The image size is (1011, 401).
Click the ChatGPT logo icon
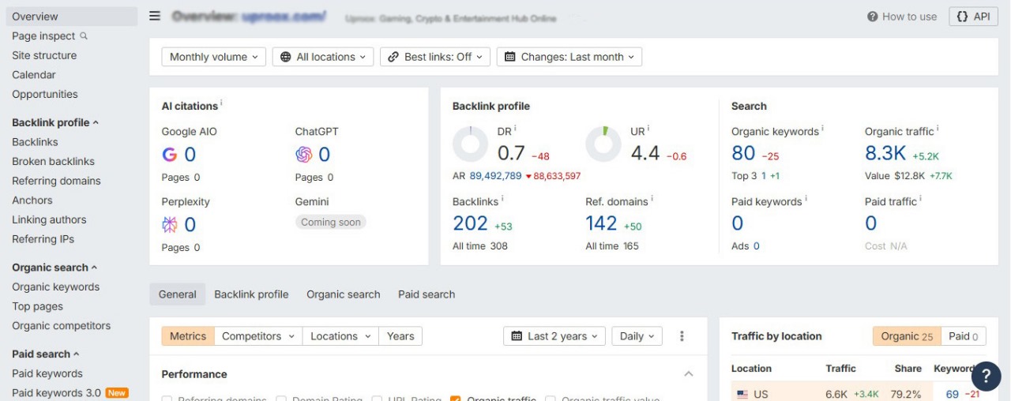(x=303, y=155)
